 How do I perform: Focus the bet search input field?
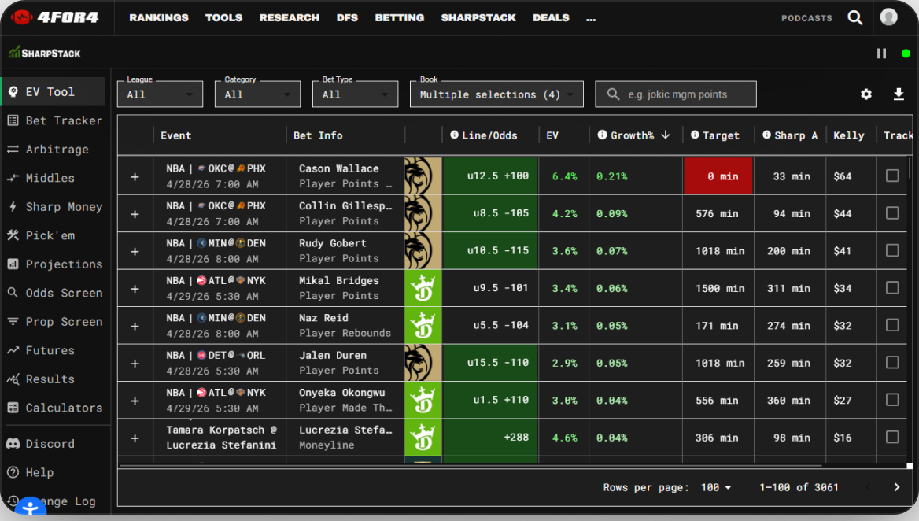pos(676,94)
